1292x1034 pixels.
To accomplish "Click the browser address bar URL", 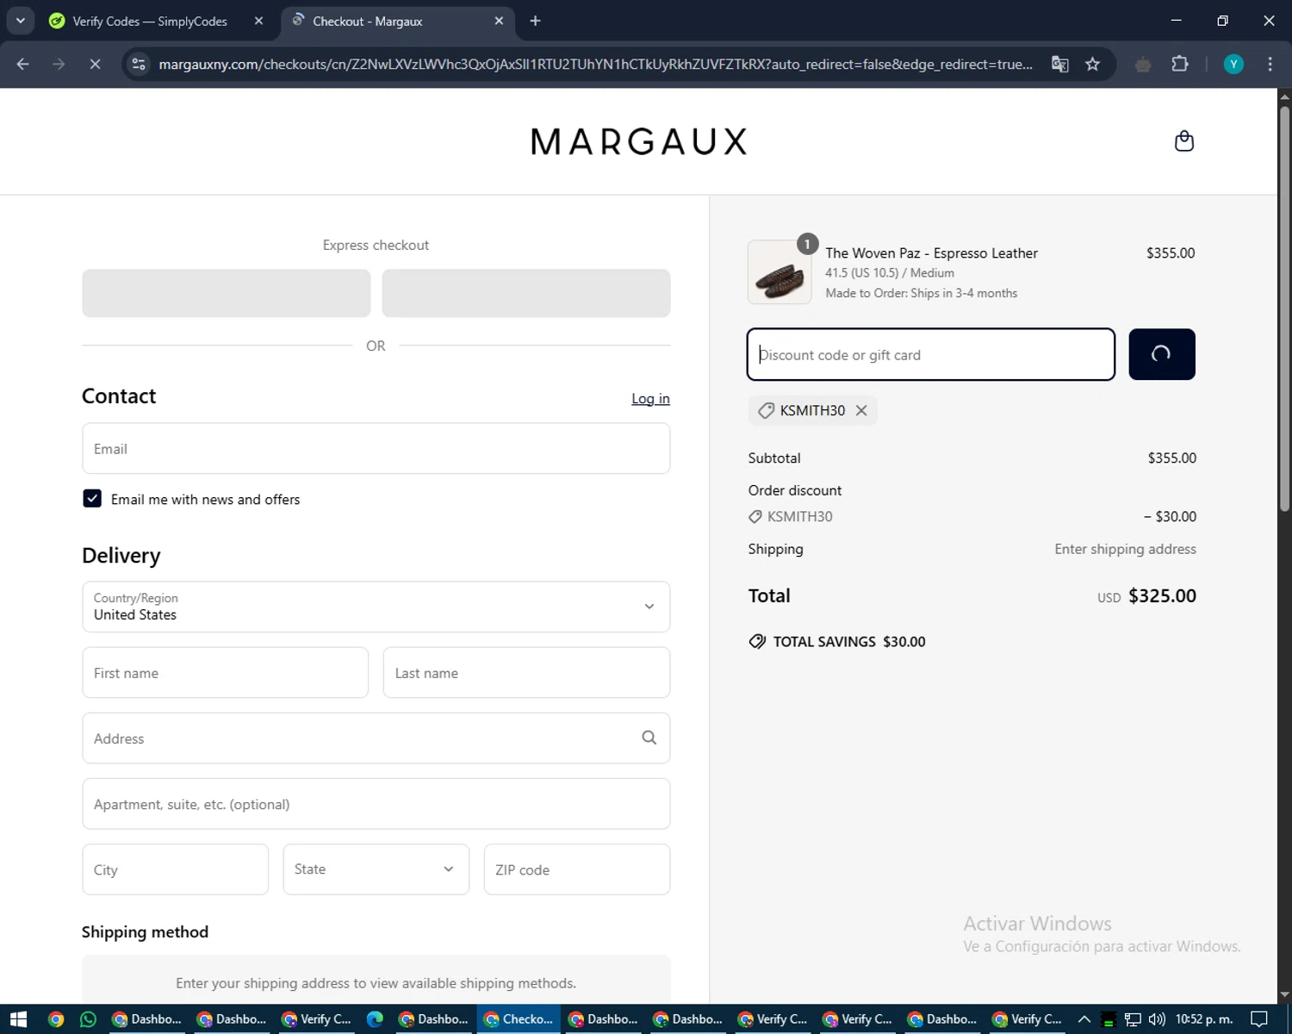I will [595, 64].
